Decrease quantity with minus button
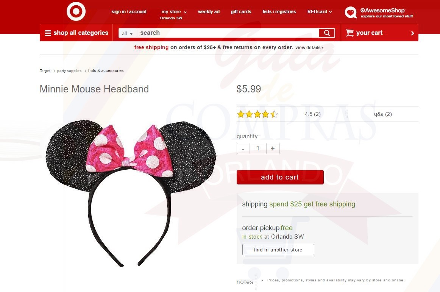 tap(243, 148)
